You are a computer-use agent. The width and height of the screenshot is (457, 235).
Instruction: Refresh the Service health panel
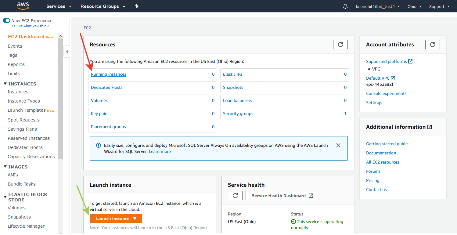(235, 196)
